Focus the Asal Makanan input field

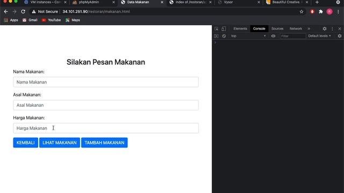(106, 105)
